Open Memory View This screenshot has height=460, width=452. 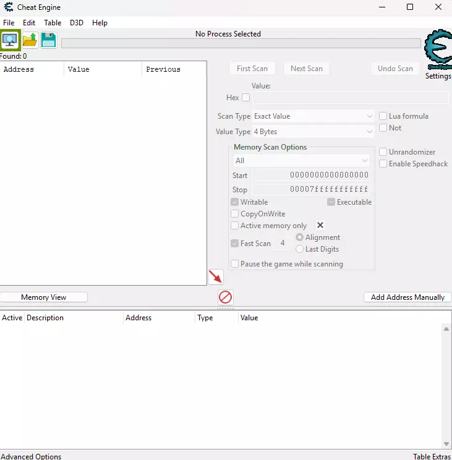pos(44,297)
